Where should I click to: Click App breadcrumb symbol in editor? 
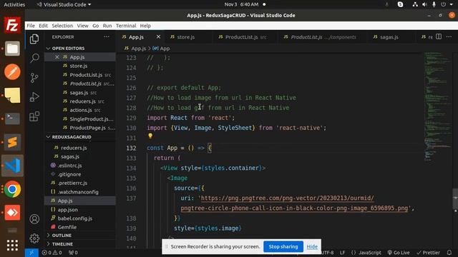click(162, 49)
